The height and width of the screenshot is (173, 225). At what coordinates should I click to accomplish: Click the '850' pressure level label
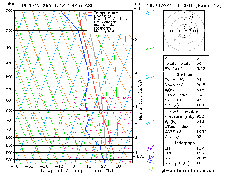click(10, 146)
